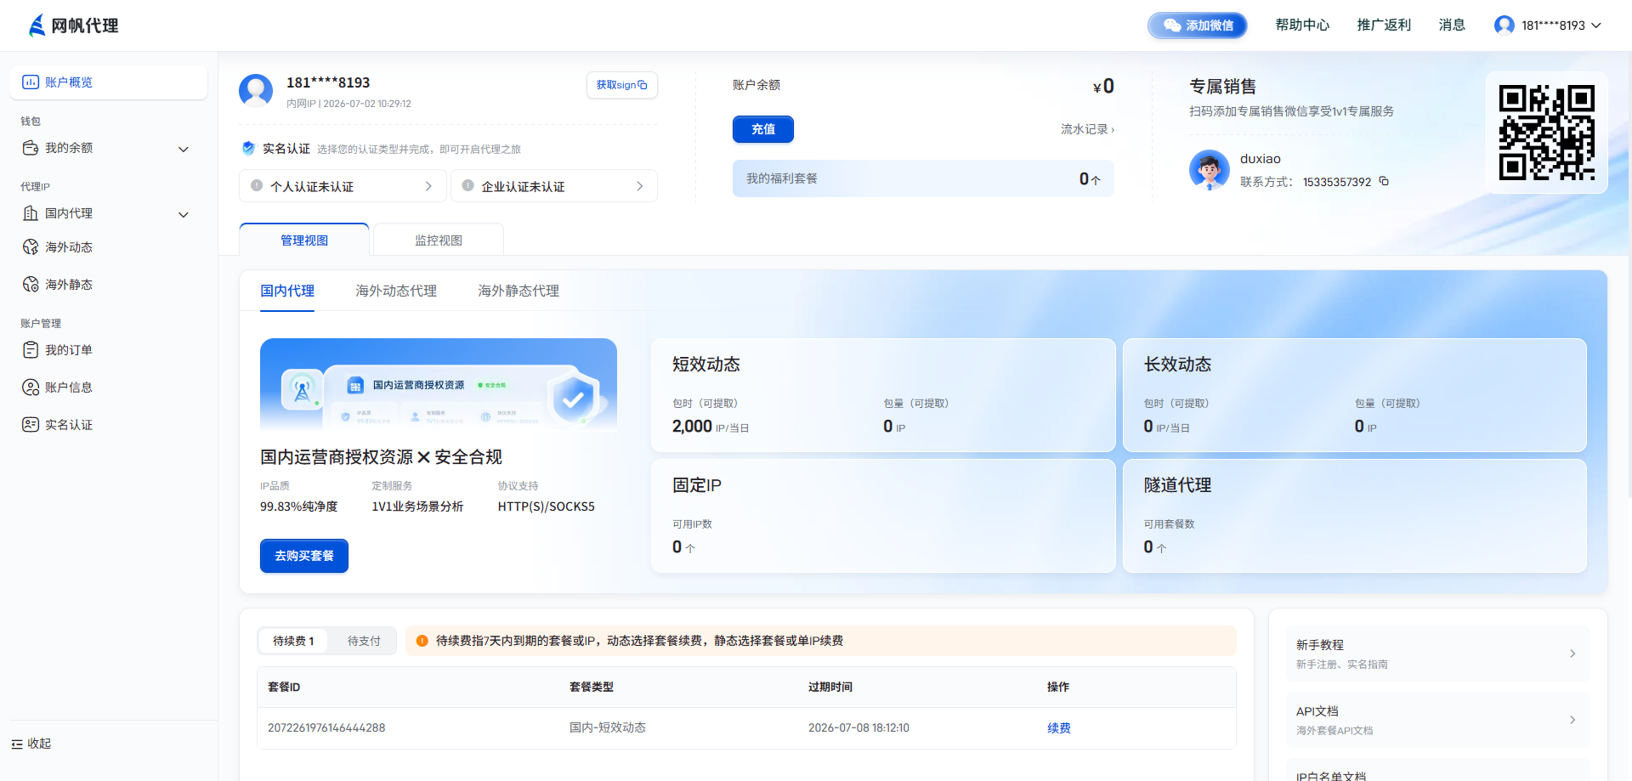
Task: Select the 海外静态代理 sub-tab
Action: [x=518, y=291]
